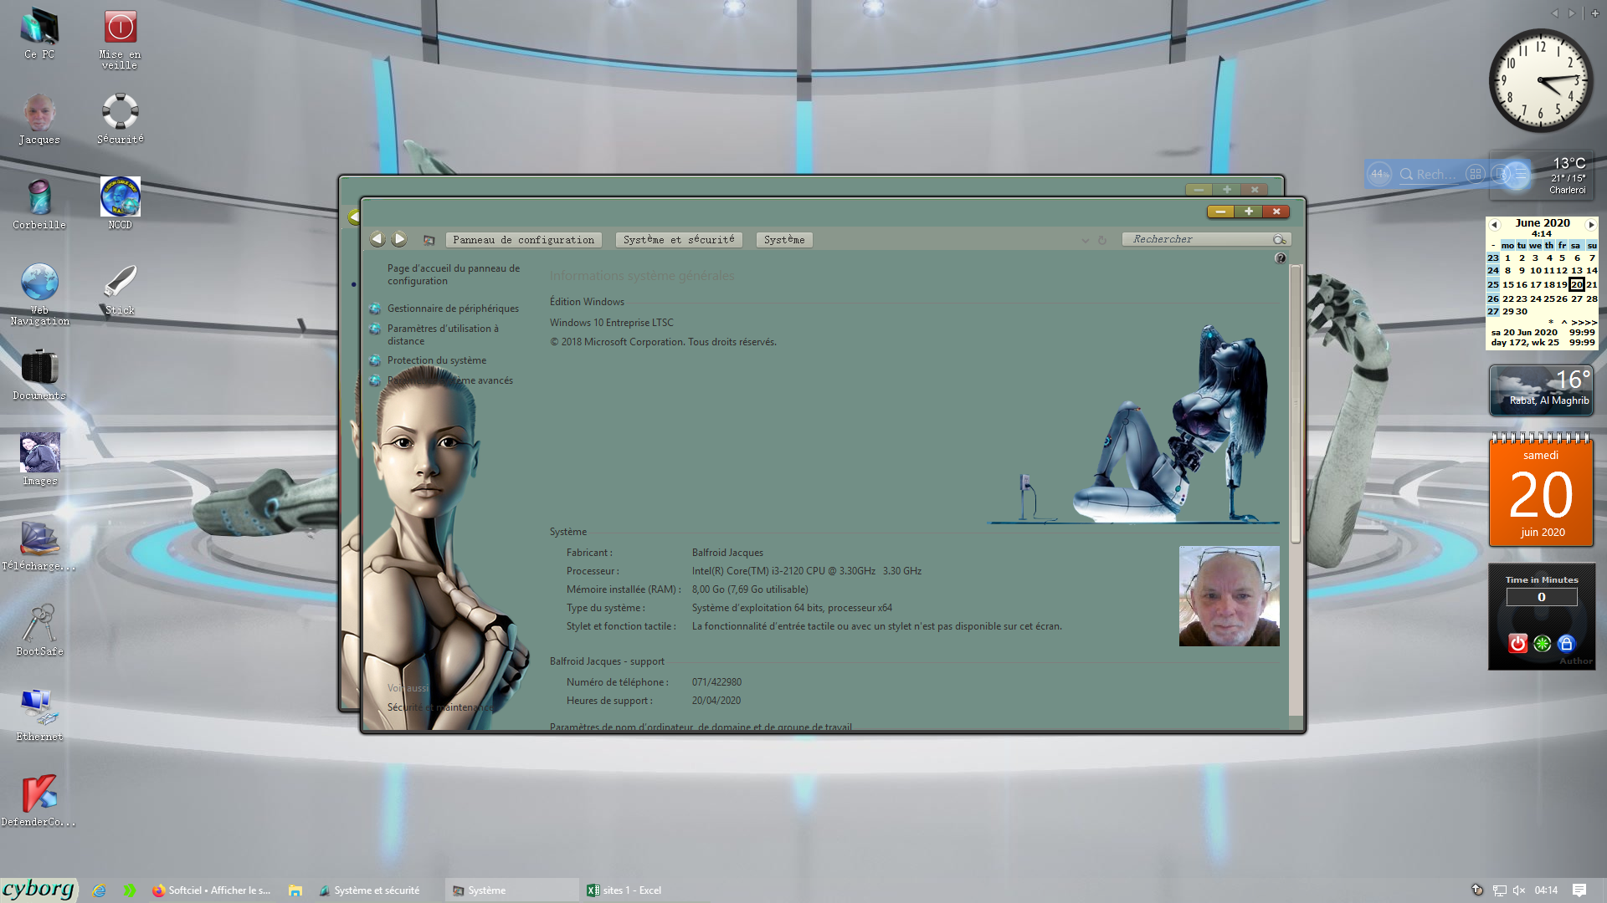Click the cyborg start button
This screenshot has width=1607, height=903.
coord(39,889)
